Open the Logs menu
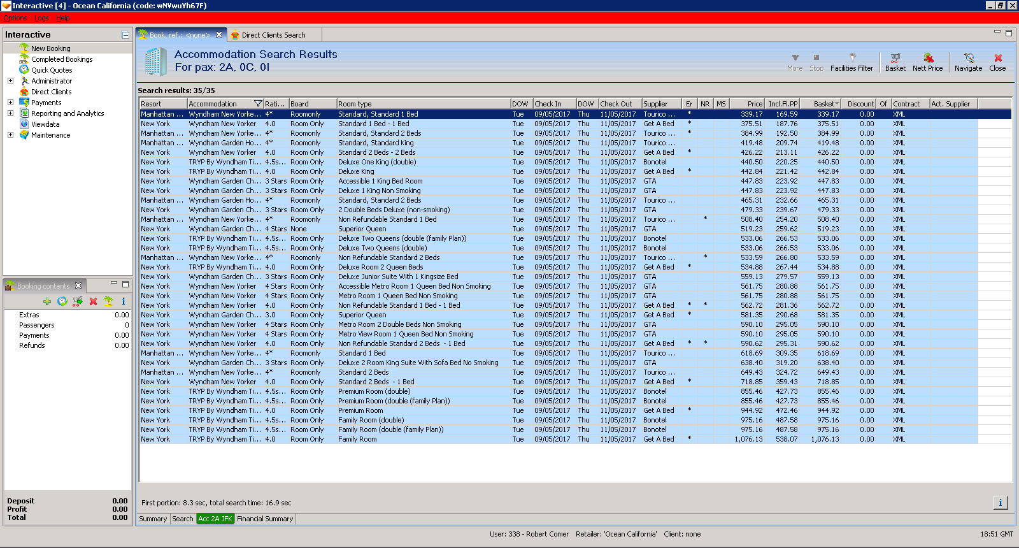 click(x=41, y=18)
